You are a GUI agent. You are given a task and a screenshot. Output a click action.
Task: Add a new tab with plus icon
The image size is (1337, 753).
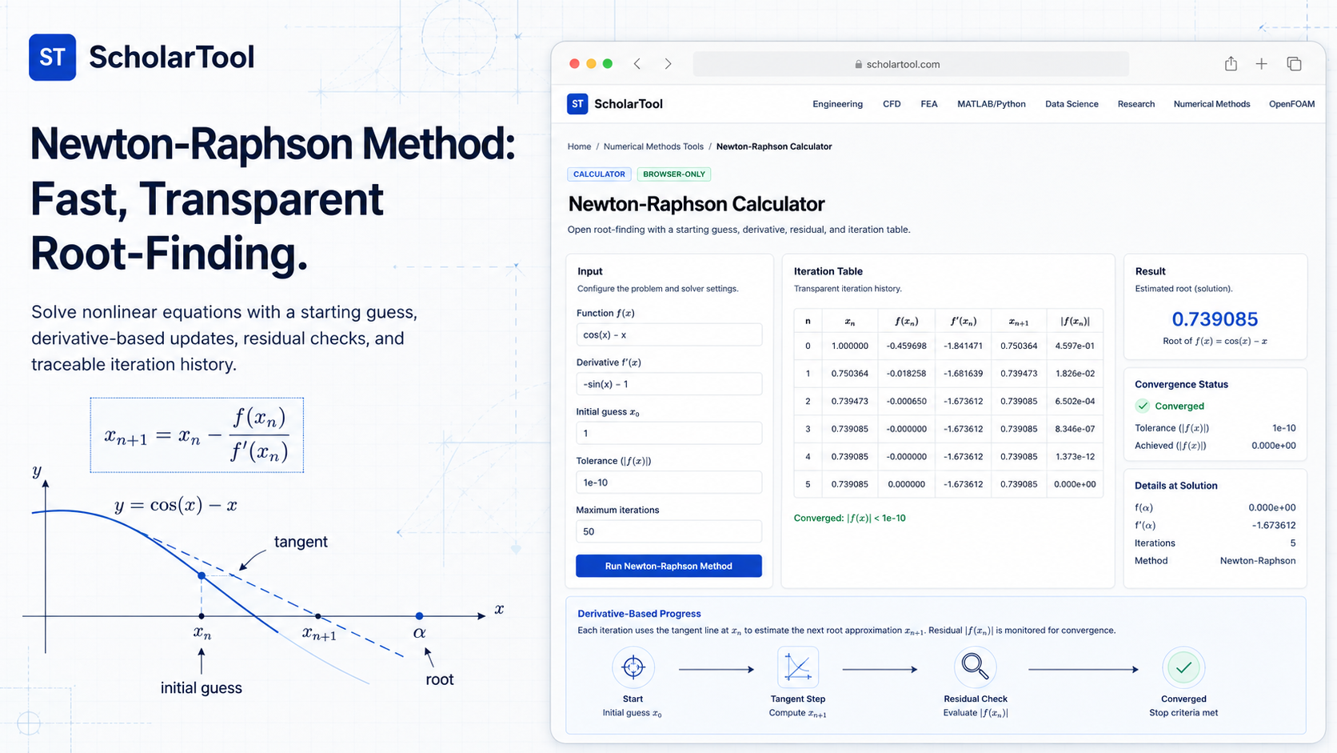[x=1261, y=64]
